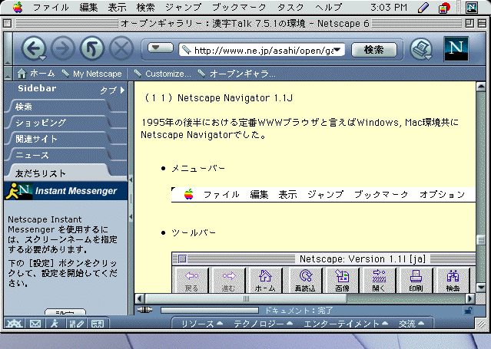This screenshot has width=491, height=349.
Task: Open Composer via taskbar pencil icon
Action: [76, 324]
